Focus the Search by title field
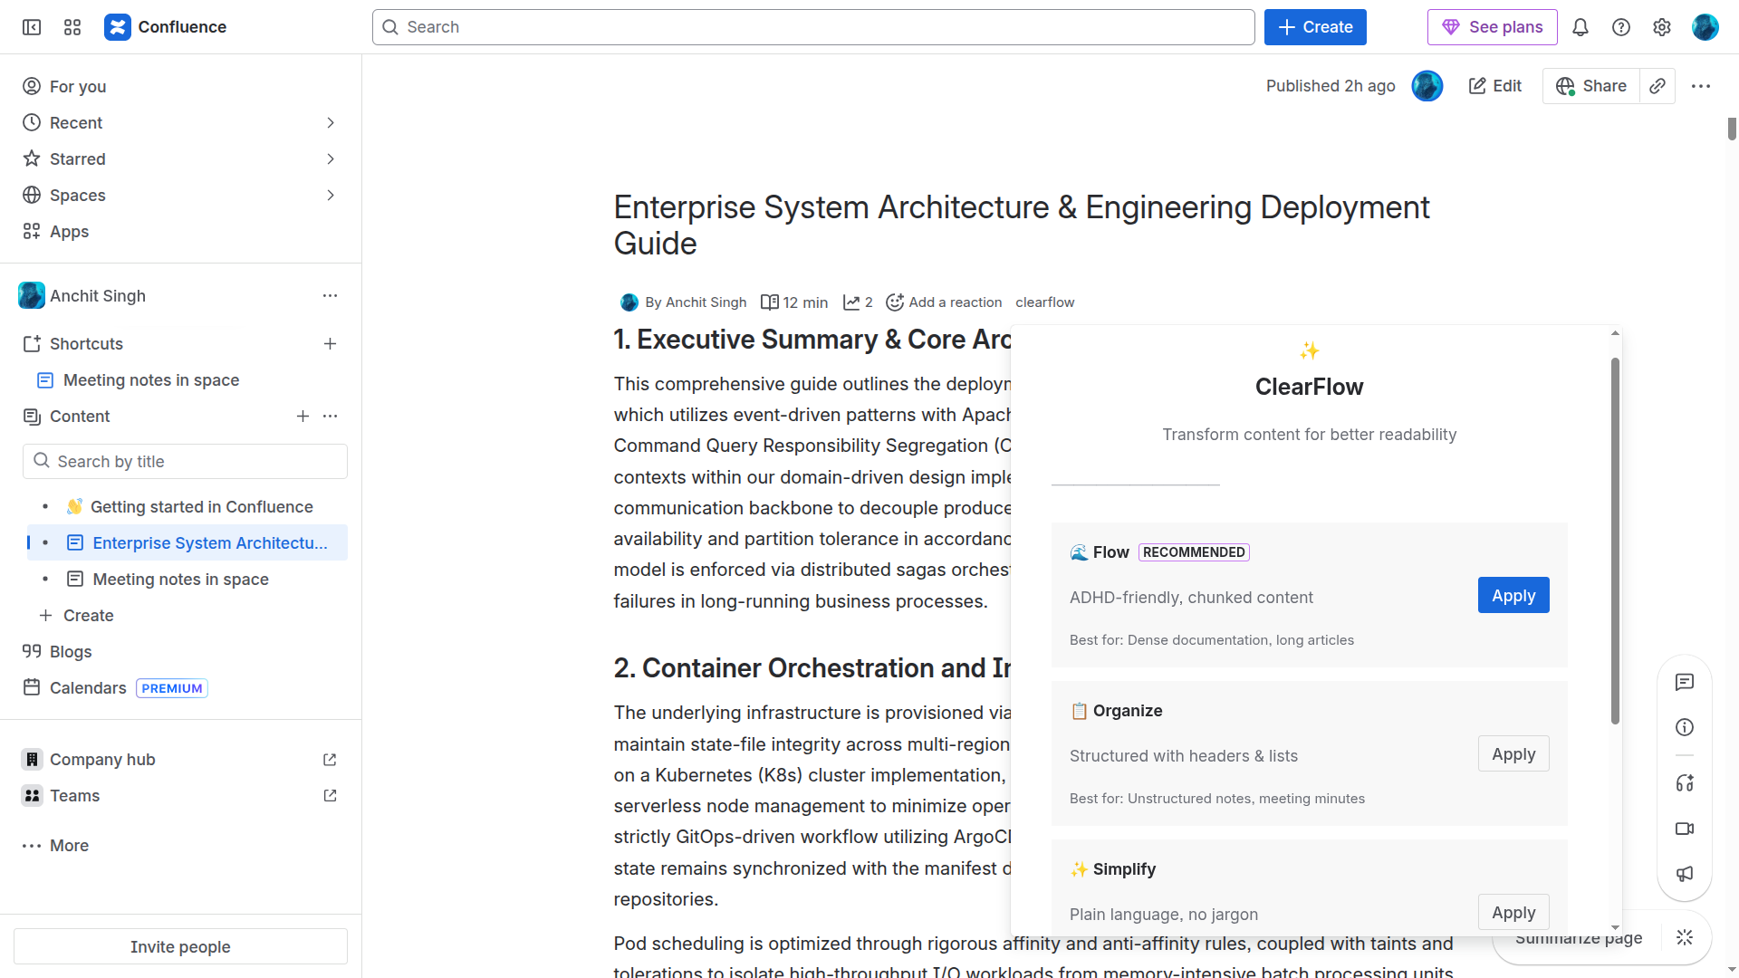This screenshot has height=978, width=1739. click(185, 462)
